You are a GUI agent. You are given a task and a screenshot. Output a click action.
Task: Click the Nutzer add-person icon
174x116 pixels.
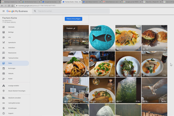click(3, 79)
